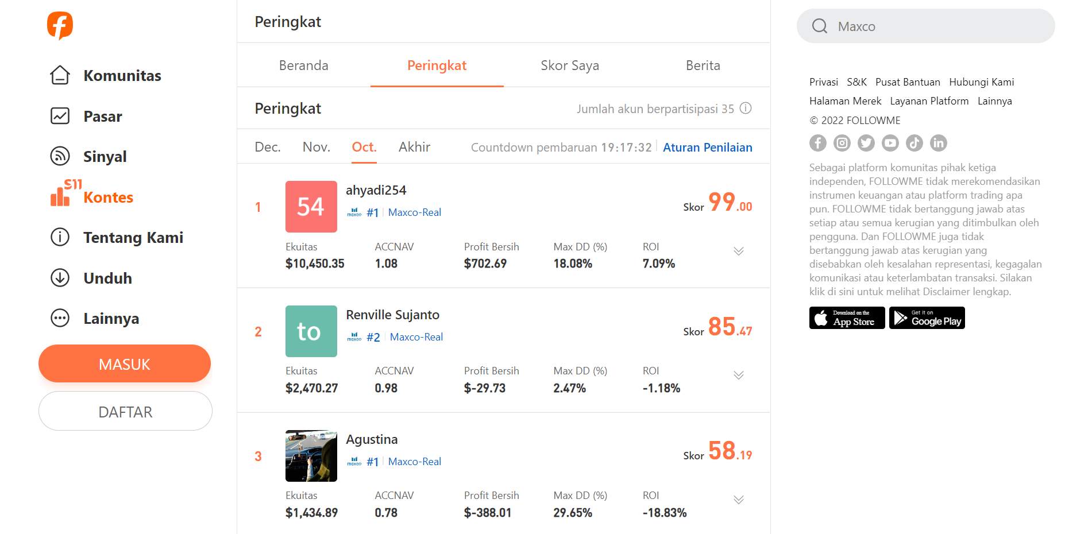The height and width of the screenshot is (534, 1092).
Task: Open Agustina's profile photo thumbnail
Action: (311, 456)
